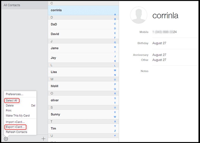Click corrinla's profile avatar picture
Screen dimensions: 200x143
click(139, 15)
